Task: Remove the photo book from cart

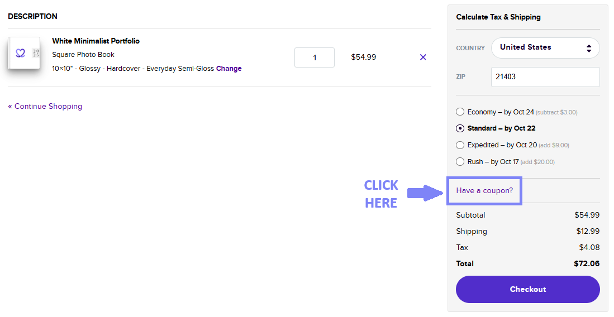Action: tap(423, 57)
